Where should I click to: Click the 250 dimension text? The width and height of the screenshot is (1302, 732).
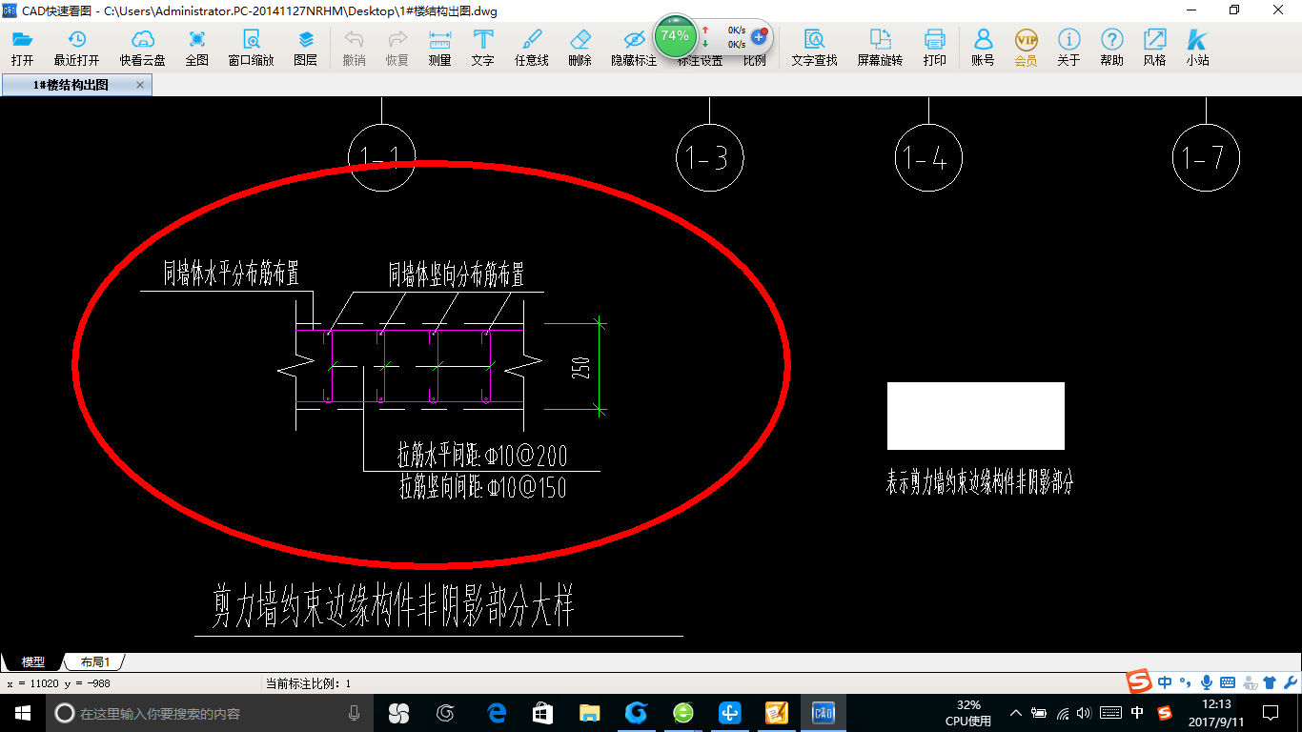click(x=581, y=368)
